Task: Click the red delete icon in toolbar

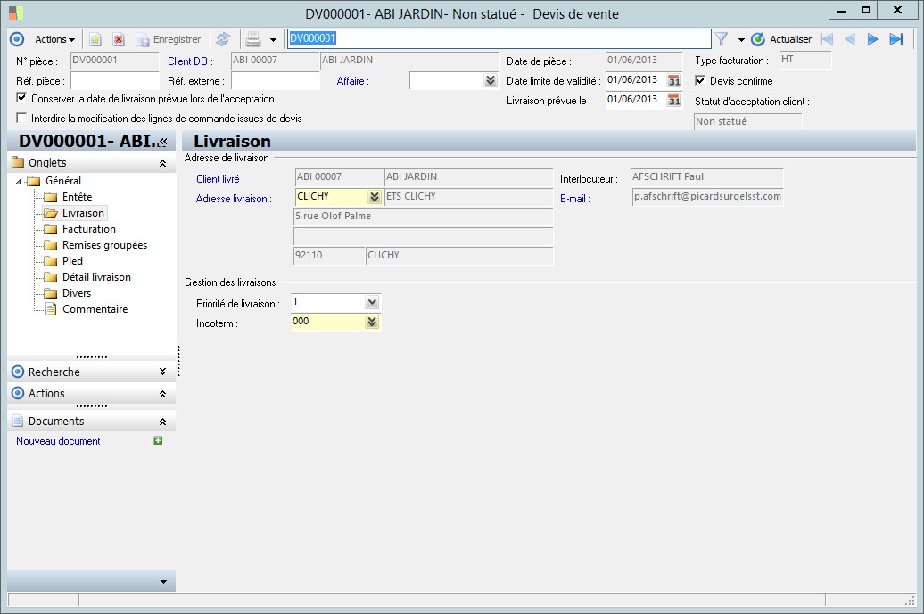Action: (118, 40)
